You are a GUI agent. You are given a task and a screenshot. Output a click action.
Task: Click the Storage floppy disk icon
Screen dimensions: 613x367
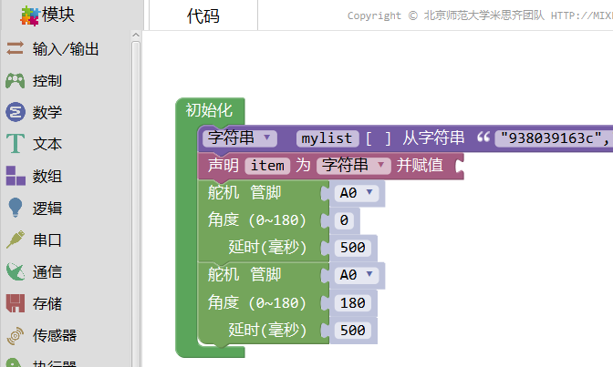[x=16, y=303]
